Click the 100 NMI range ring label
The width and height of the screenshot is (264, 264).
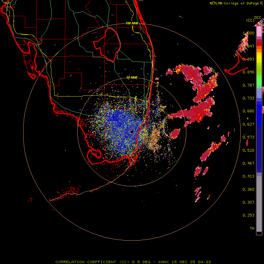(132, 23)
